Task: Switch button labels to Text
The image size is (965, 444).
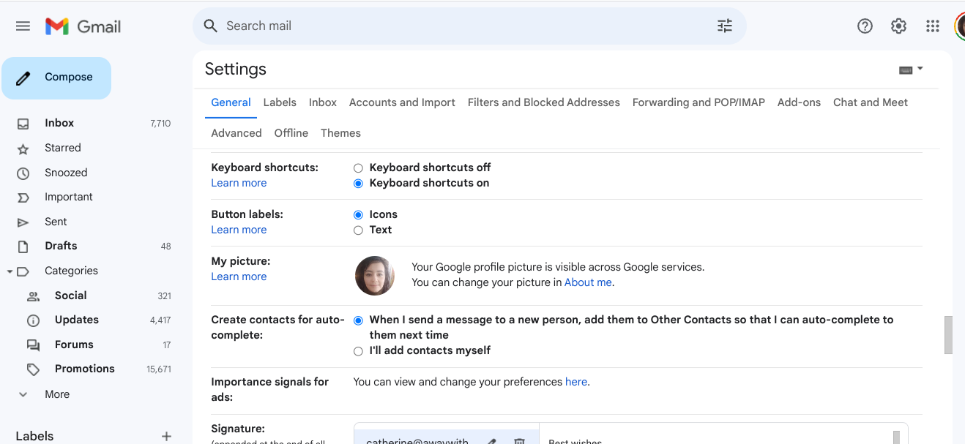Action: (358, 230)
